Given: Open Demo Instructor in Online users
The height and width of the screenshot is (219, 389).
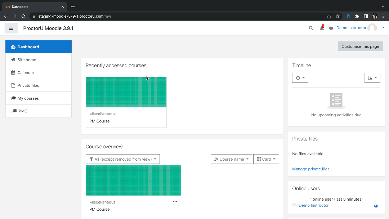Looking at the screenshot, I should [x=314, y=205].
